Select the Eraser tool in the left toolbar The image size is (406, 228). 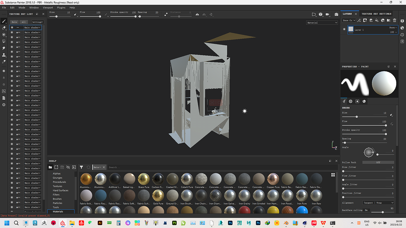coord(4,28)
